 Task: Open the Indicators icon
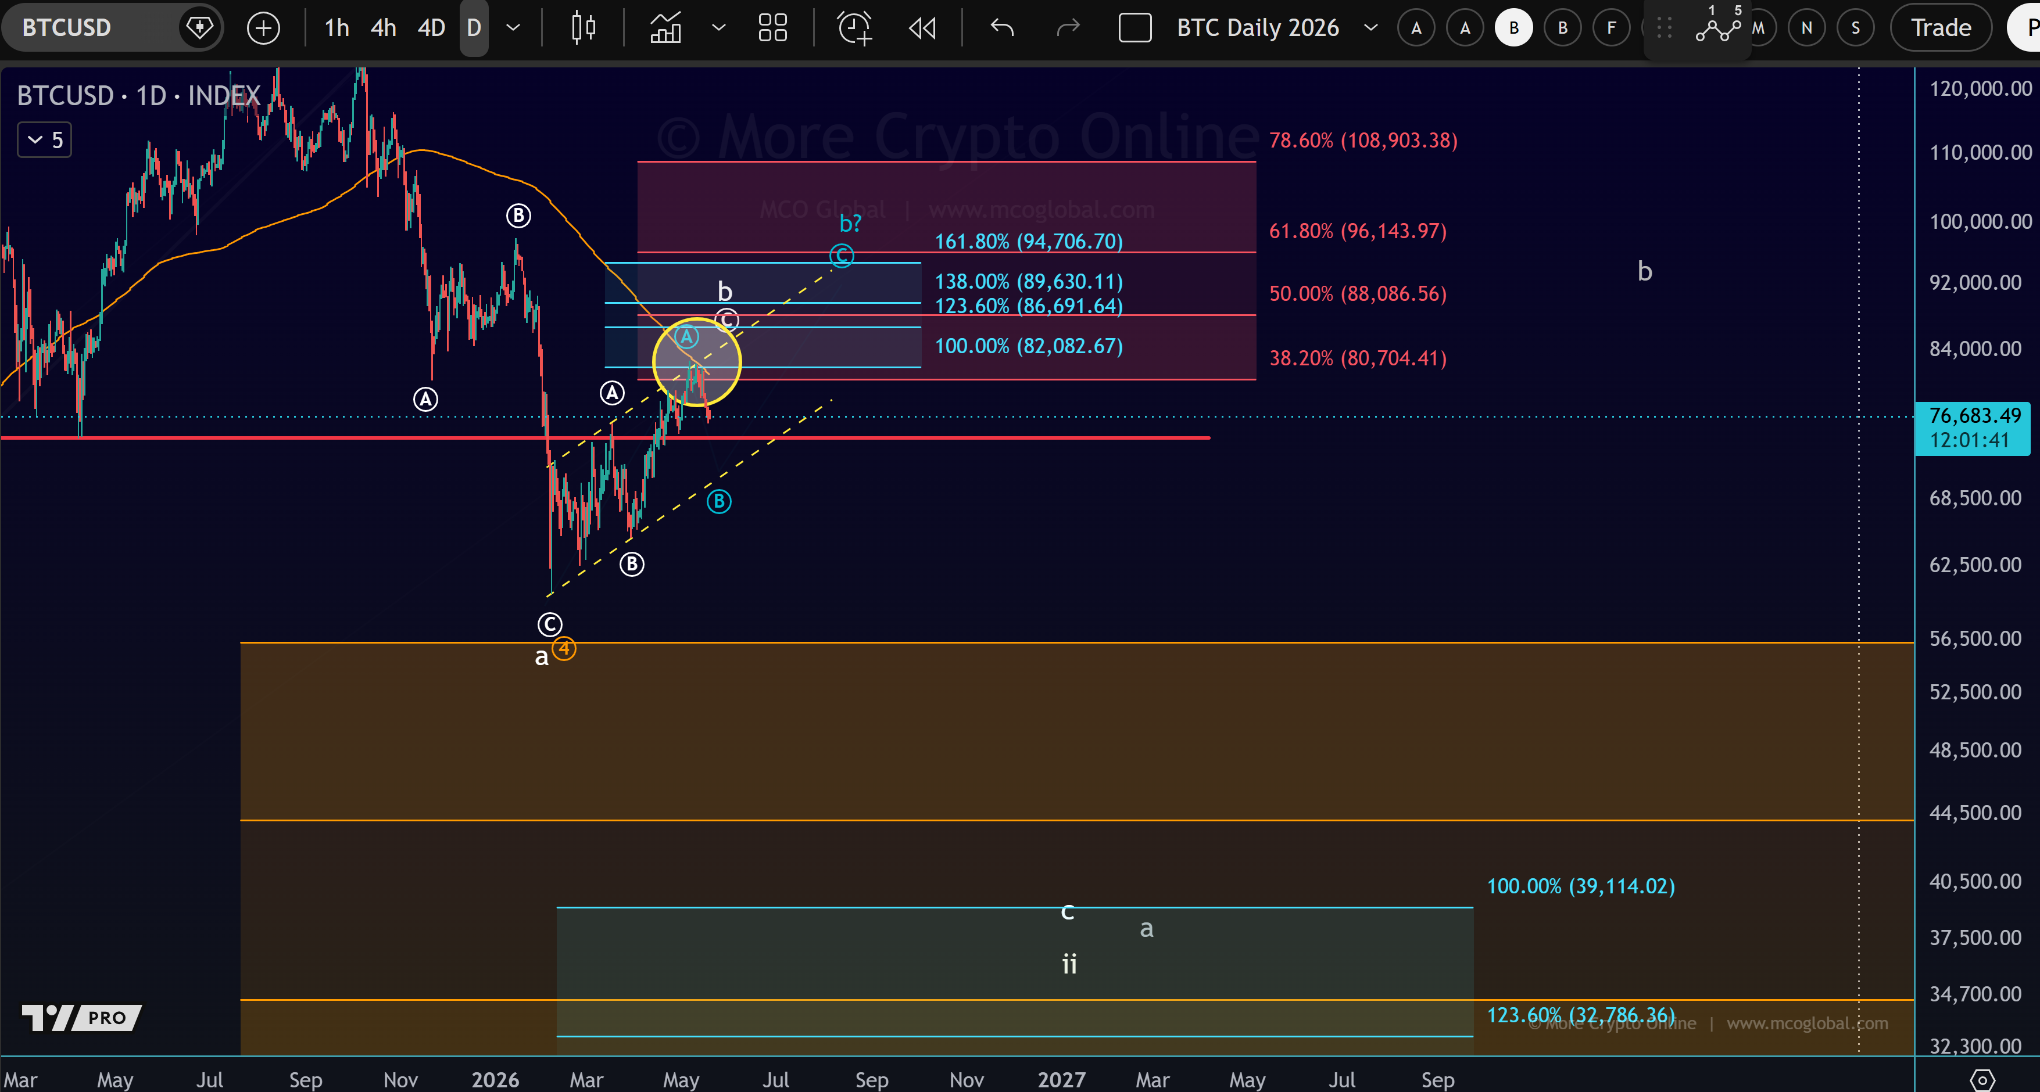pyautogui.click(x=665, y=28)
